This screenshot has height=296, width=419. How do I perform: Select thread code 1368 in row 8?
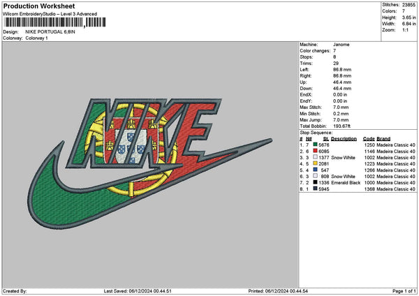point(369,189)
